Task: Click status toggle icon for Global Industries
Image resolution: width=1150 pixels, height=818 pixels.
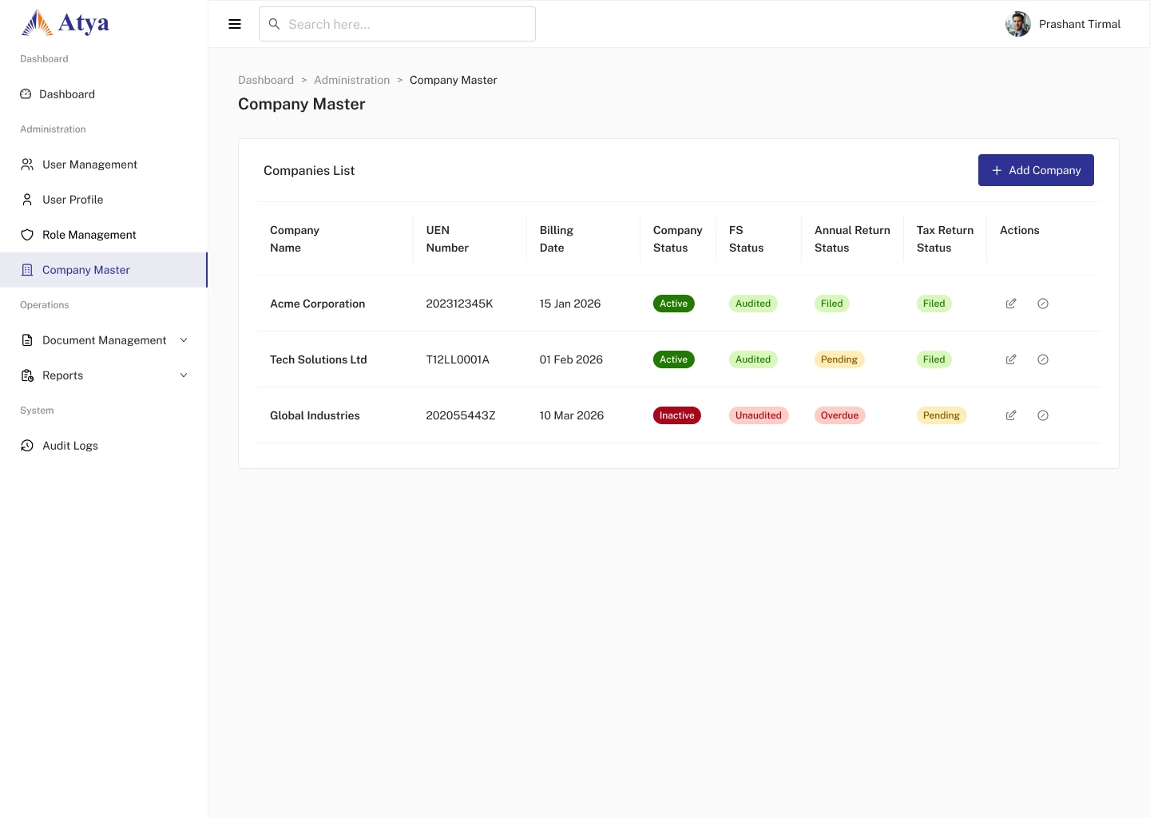Action: (x=1043, y=415)
